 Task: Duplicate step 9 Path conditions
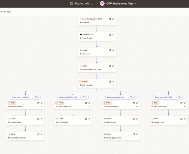point(38,103)
